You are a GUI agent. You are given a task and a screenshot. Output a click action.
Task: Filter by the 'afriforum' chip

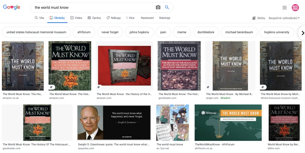84,32
